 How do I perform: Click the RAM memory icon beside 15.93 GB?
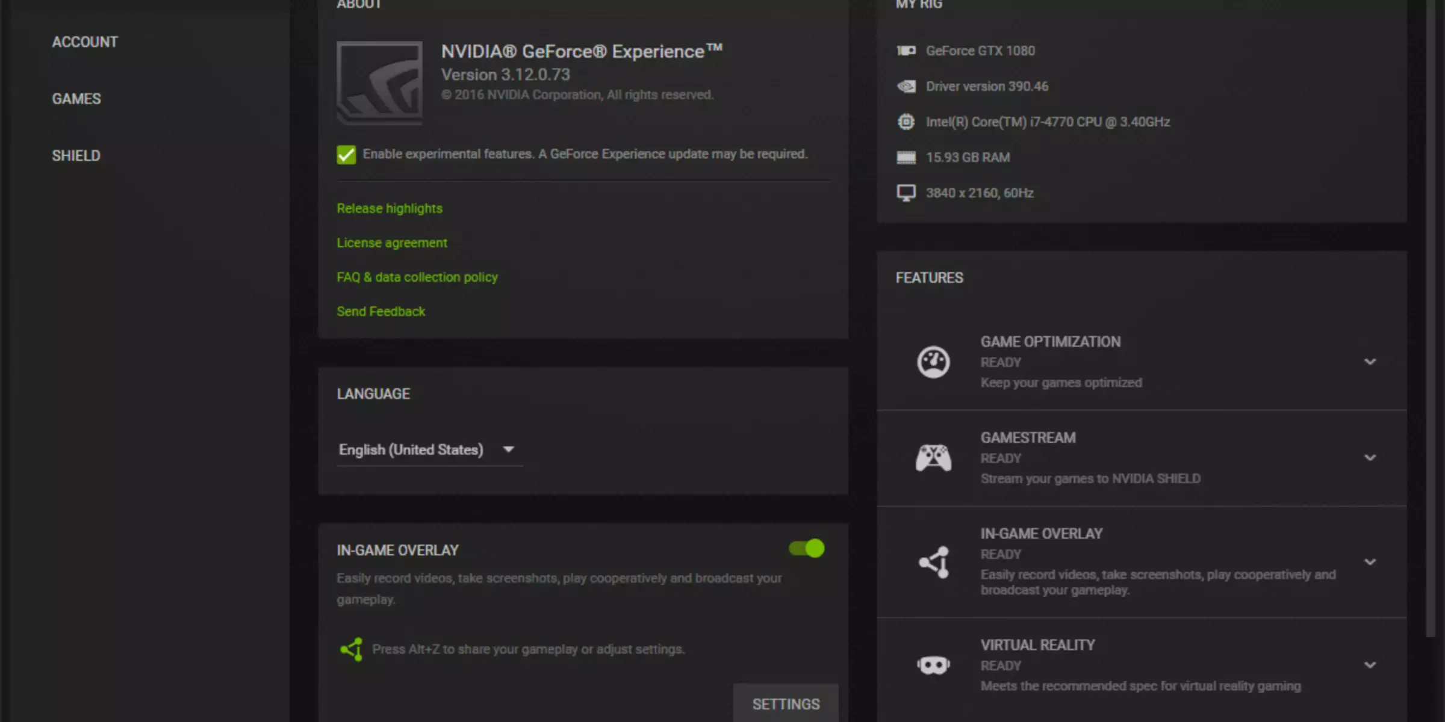click(906, 157)
